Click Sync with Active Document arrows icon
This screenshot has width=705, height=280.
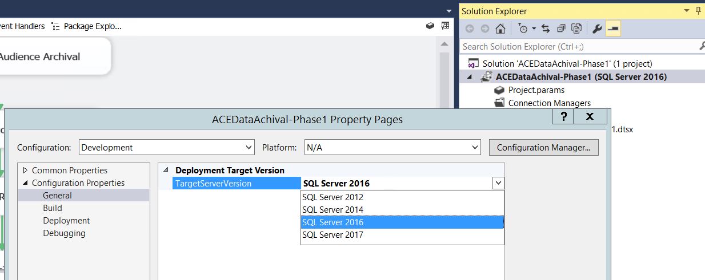(546, 29)
